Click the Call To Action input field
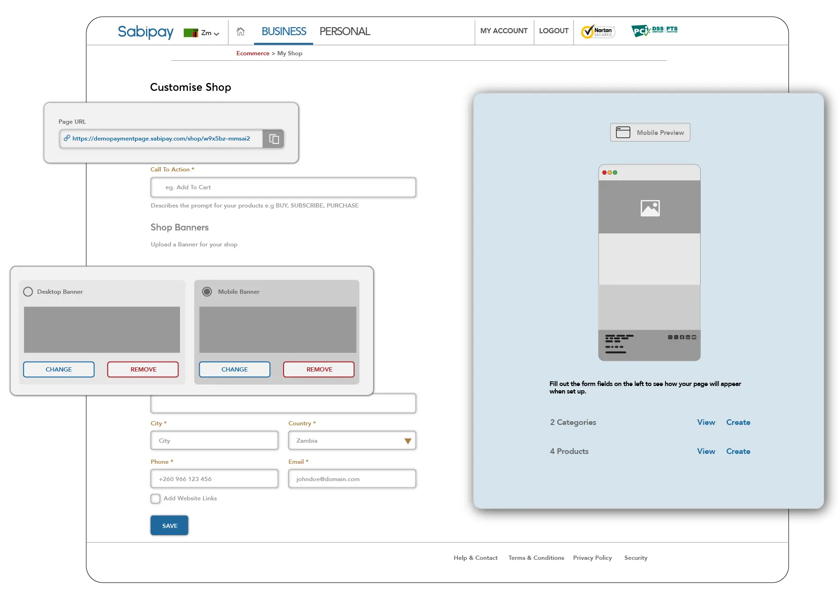 pyautogui.click(x=283, y=187)
